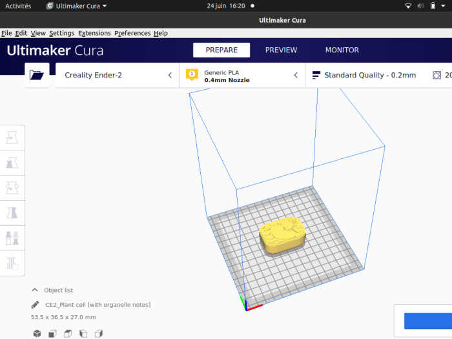The image size is (452, 339).
Task: Select the Mirror tool in the left toolbar
Action: pyautogui.click(x=12, y=212)
